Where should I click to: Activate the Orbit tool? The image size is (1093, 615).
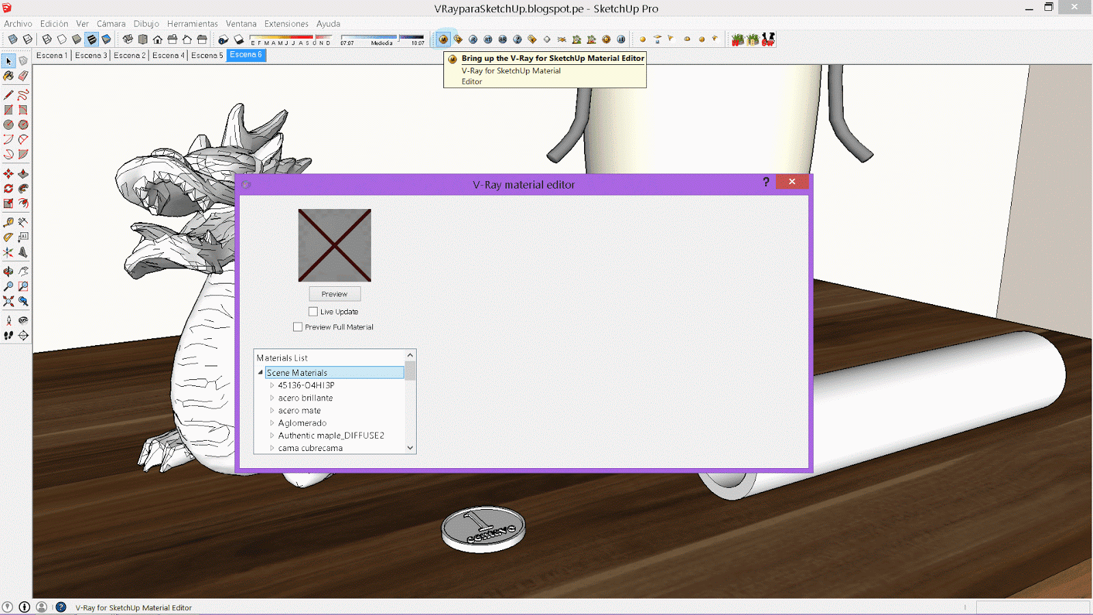8,271
